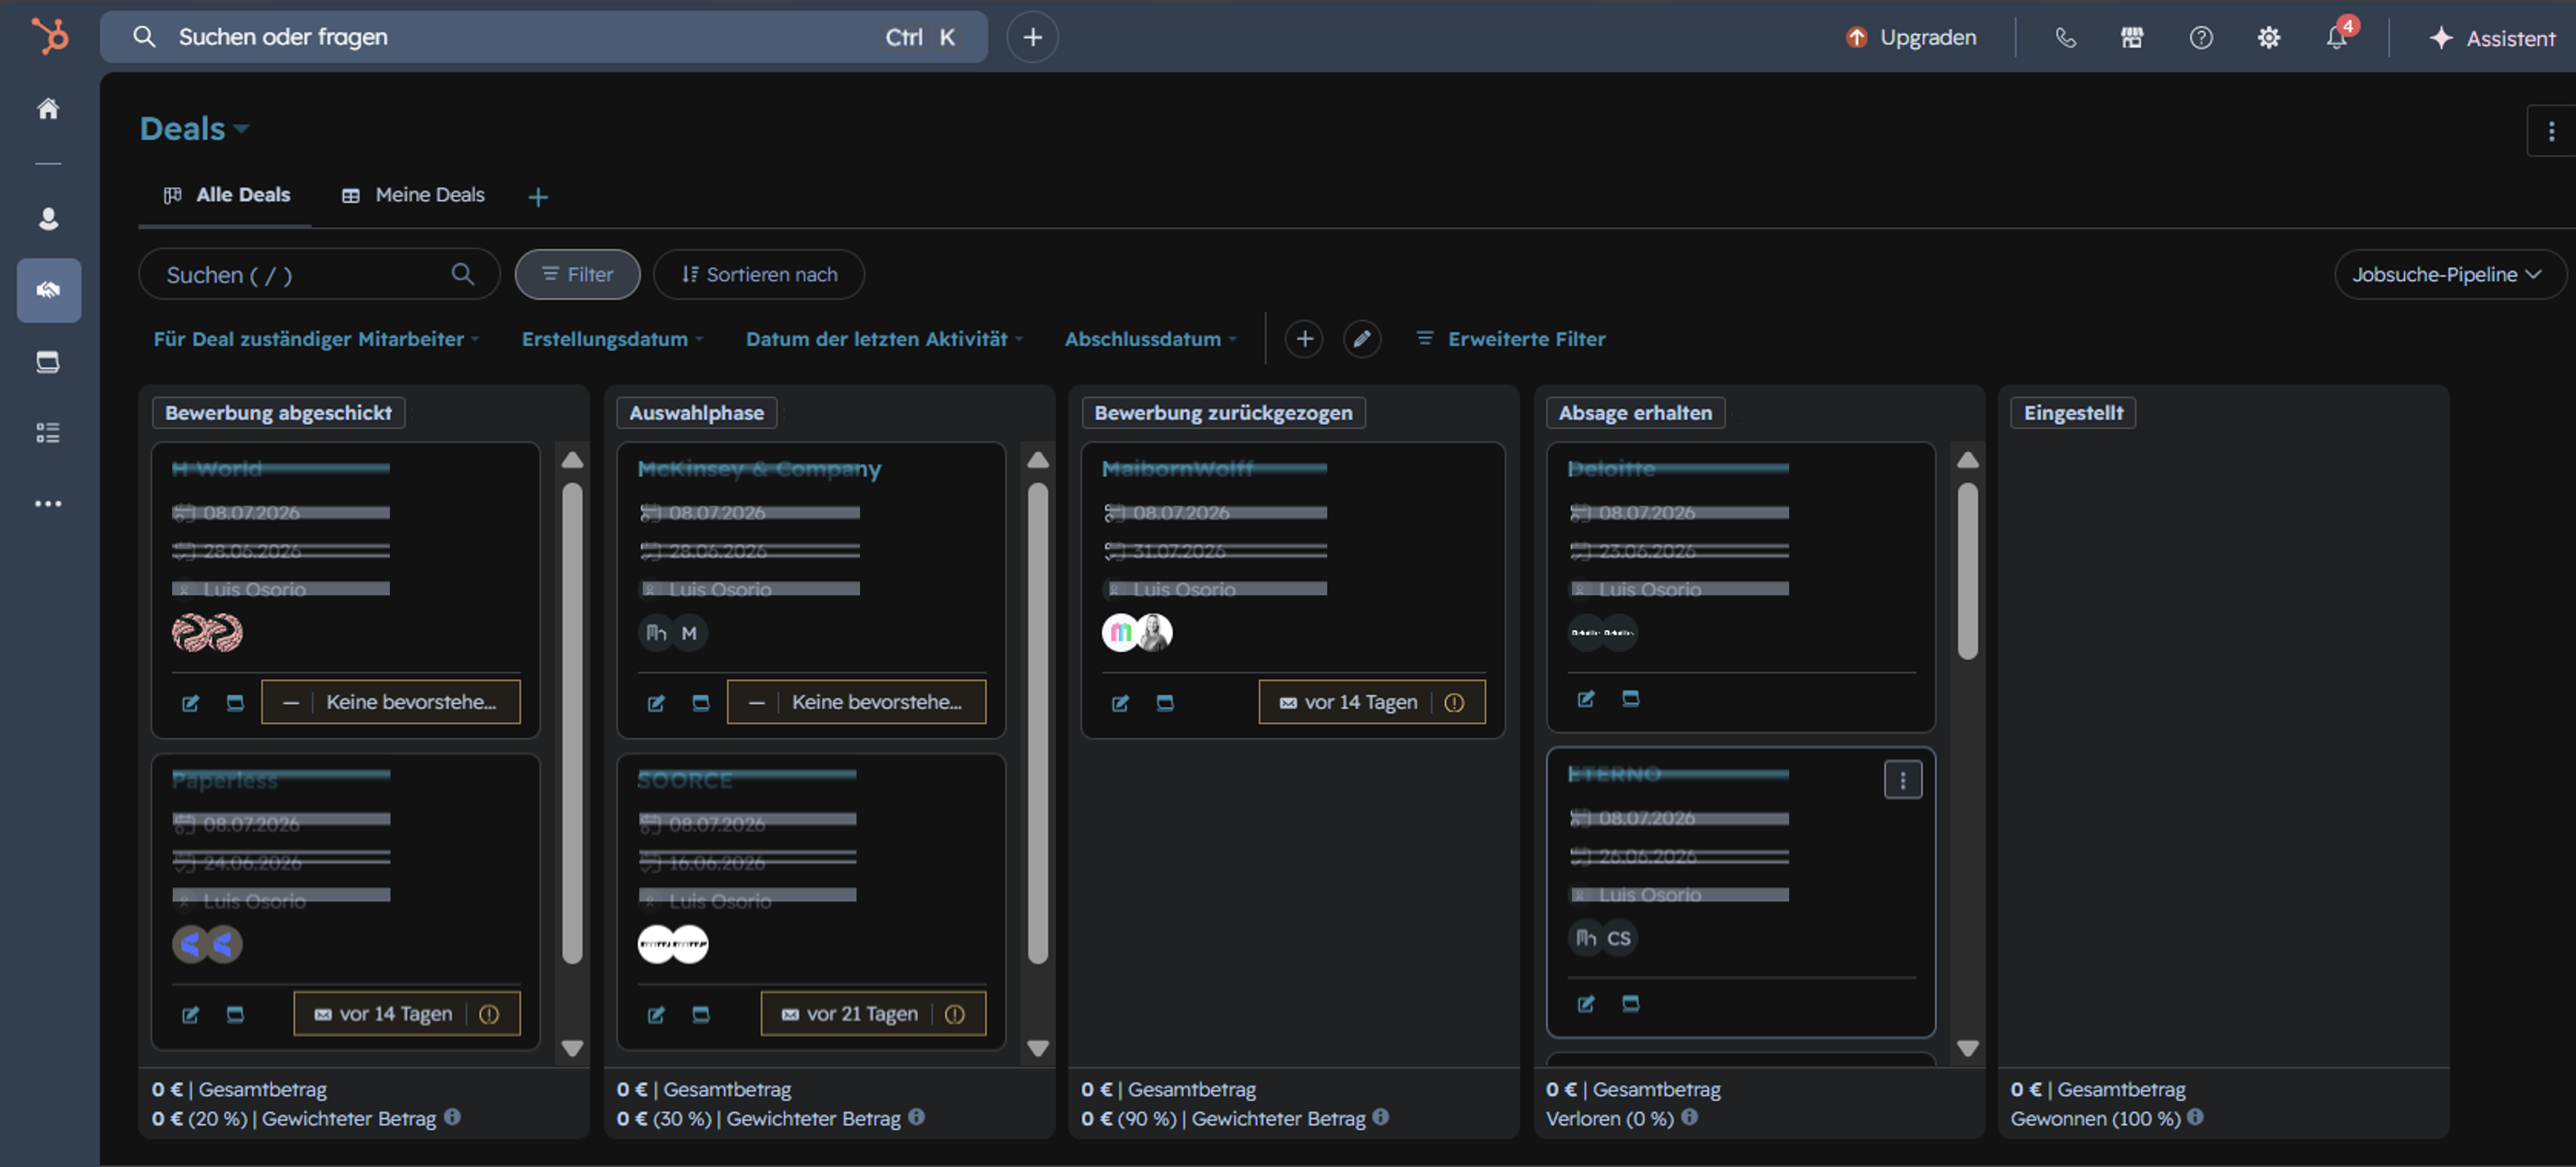Add a quick filter with the plus circle
This screenshot has width=2576, height=1167.
[1304, 339]
